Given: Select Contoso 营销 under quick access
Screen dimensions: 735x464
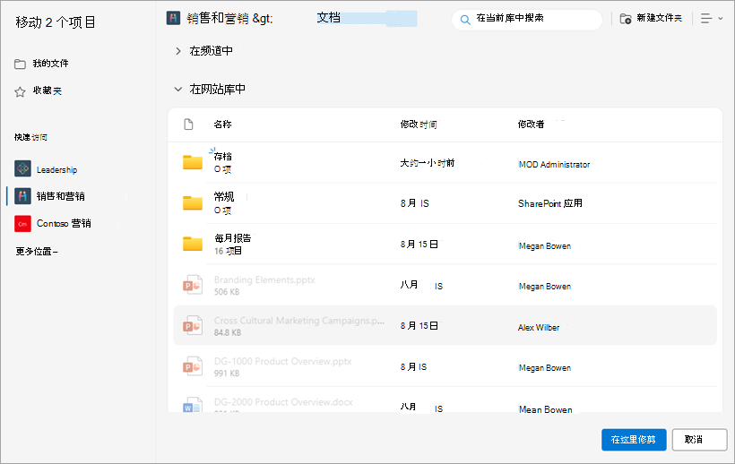Looking at the screenshot, I should click(x=64, y=223).
